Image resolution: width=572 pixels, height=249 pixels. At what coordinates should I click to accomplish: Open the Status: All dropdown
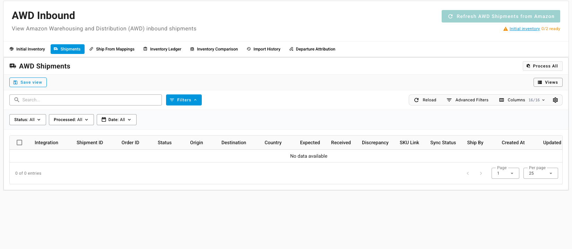[x=28, y=120]
